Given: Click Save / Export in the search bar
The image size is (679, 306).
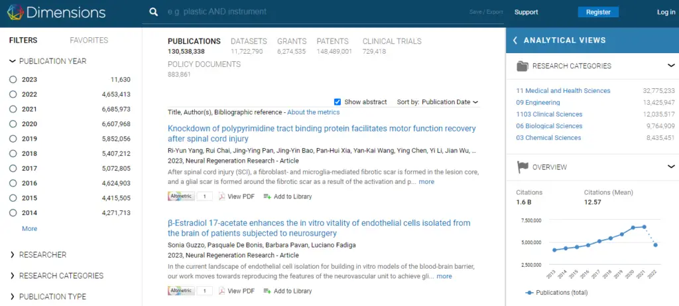Looking at the screenshot, I should pos(486,12).
